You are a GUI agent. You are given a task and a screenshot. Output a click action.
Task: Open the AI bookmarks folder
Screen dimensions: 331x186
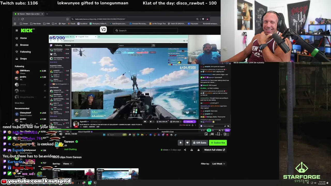pyautogui.click(x=54, y=24)
